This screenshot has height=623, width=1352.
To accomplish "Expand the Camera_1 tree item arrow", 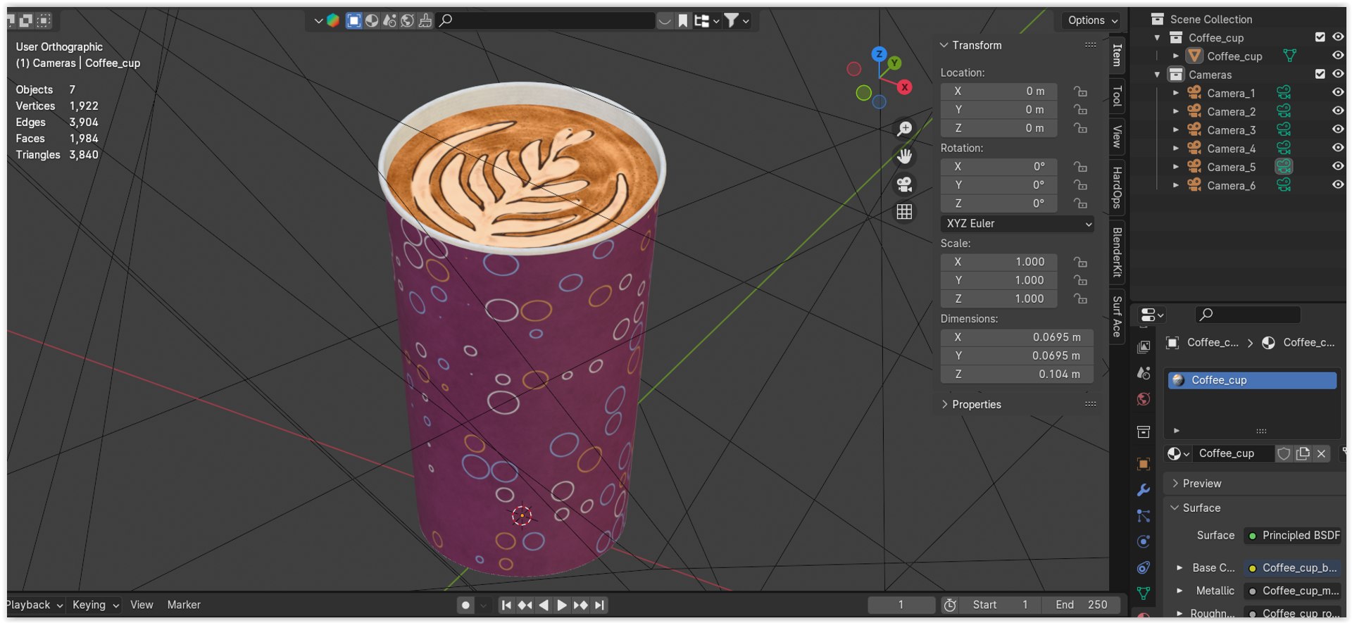I will pos(1175,93).
